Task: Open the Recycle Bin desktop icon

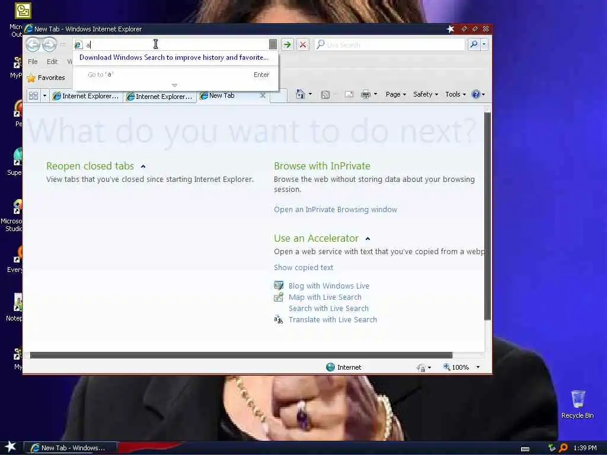Action: [577, 404]
